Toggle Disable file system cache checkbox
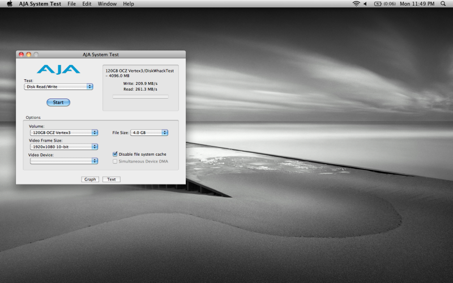Image resolution: width=453 pixels, height=283 pixels. click(x=116, y=154)
